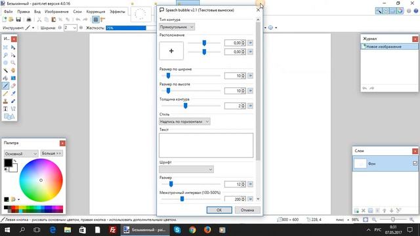The image size is (420, 236).
Task: Open the Основной color mode dropdown in Палитра
Action: (x=21, y=154)
